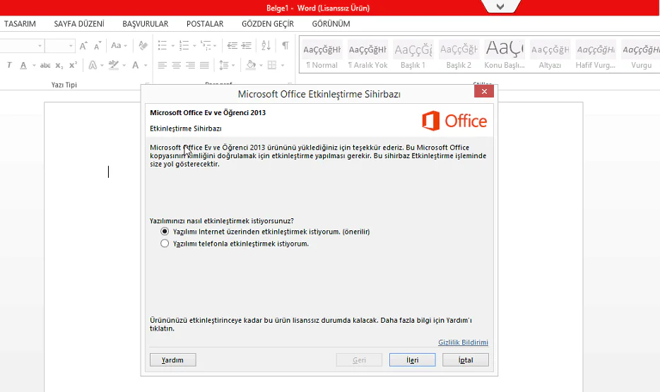Select activate by telephone radio option
This screenshot has width=660, height=392.
(x=165, y=244)
